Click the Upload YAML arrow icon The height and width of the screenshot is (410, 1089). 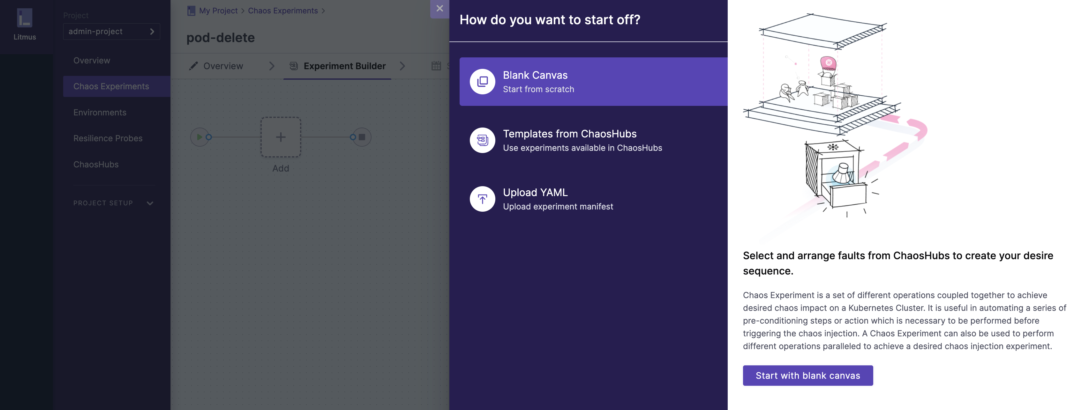[x=482, y=199]
